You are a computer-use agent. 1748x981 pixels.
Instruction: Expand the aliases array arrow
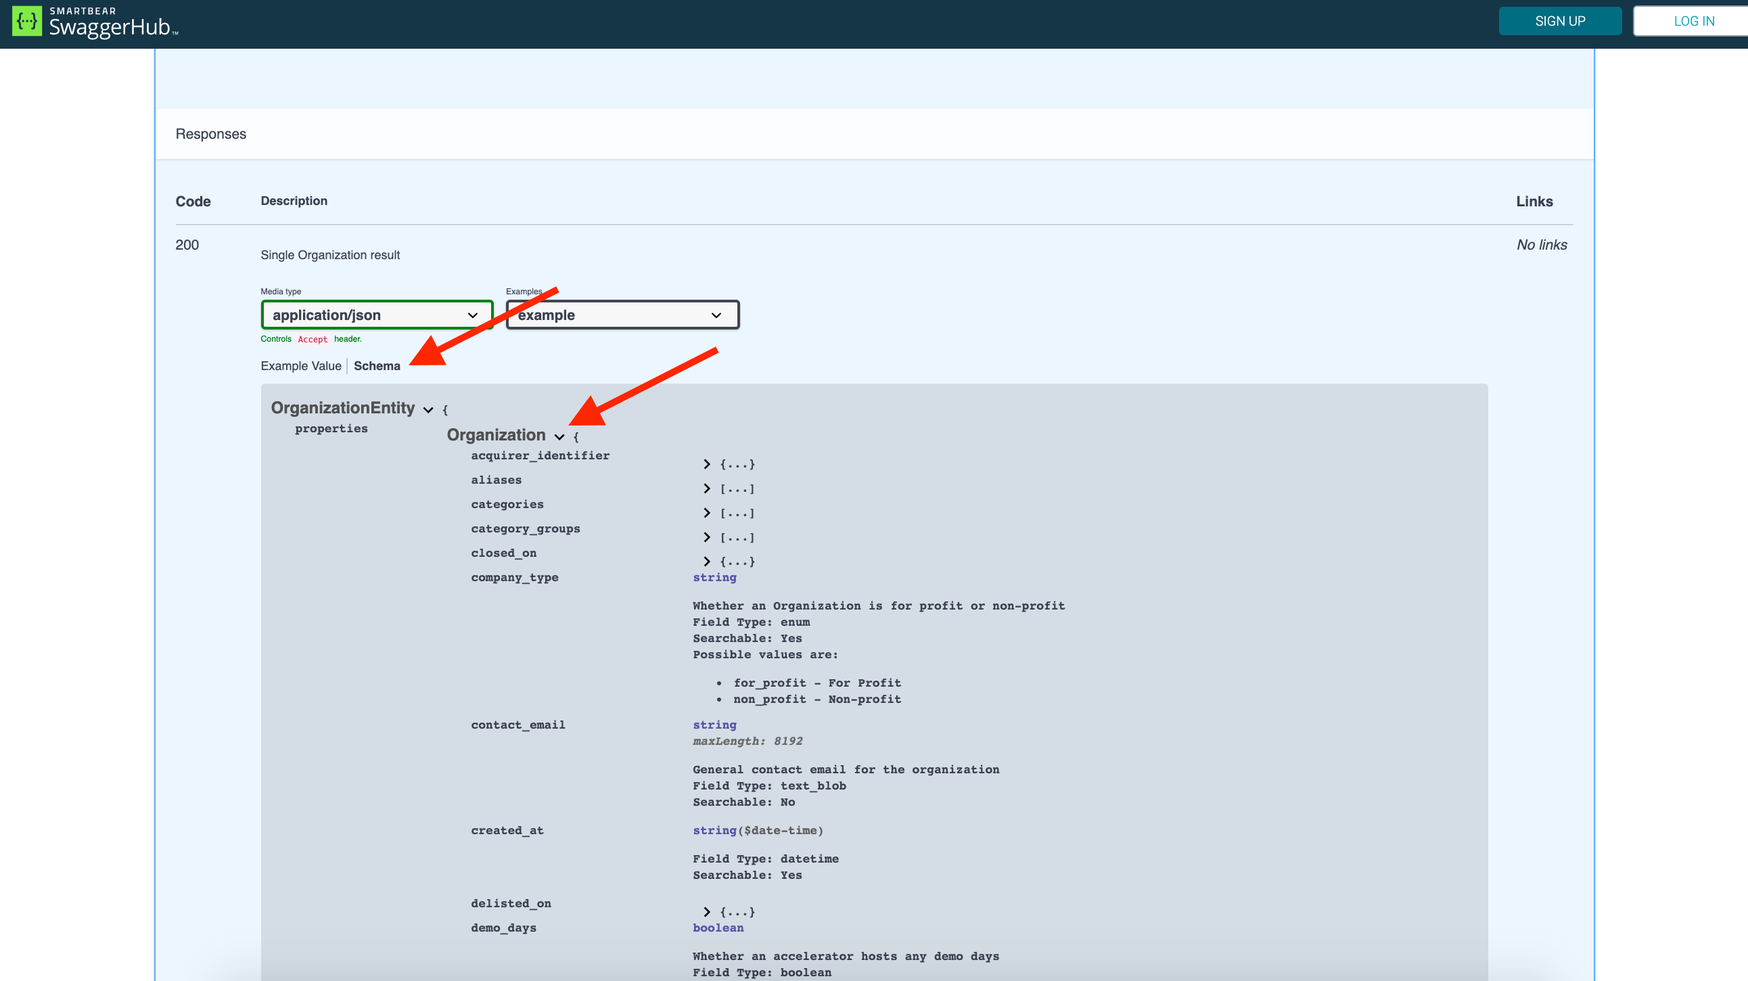coord(707,488)
